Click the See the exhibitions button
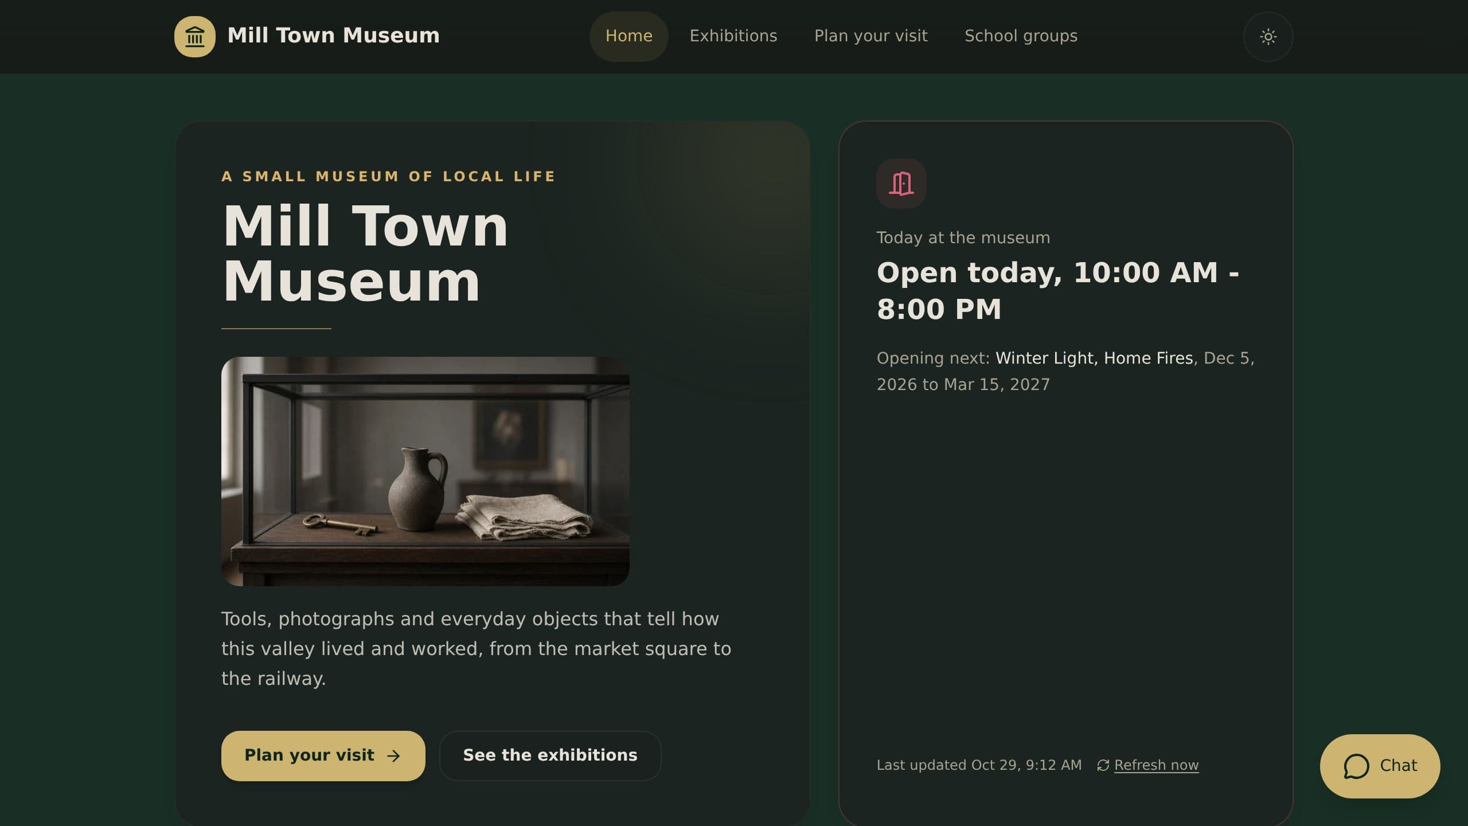Viewport: 1468px width, 826px height. tap(550, 755)
